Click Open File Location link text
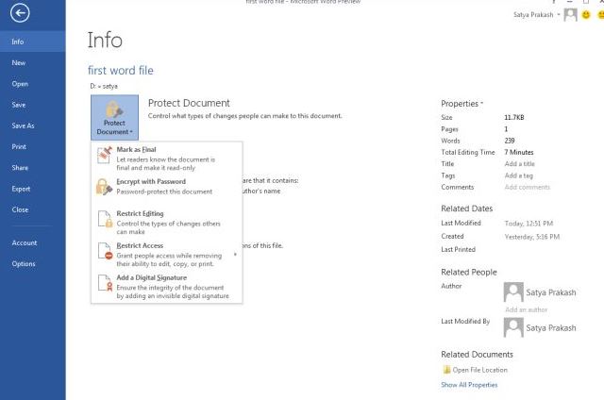 click(x=480, y=370)
